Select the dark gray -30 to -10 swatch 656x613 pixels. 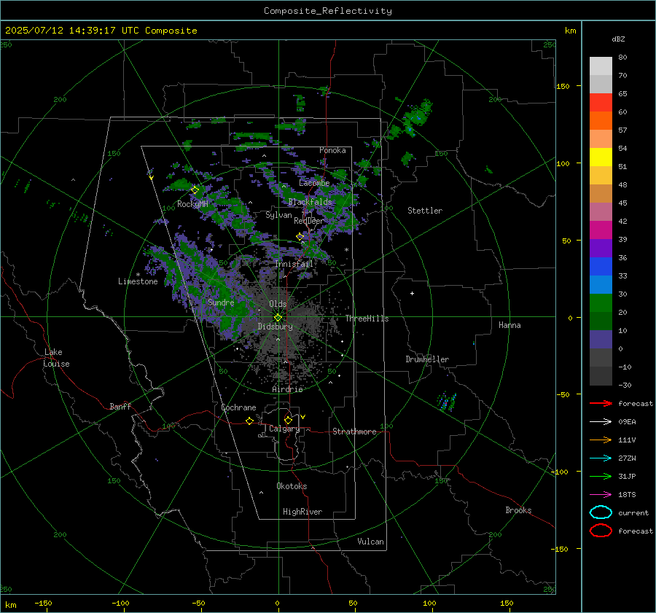(601, 376)
